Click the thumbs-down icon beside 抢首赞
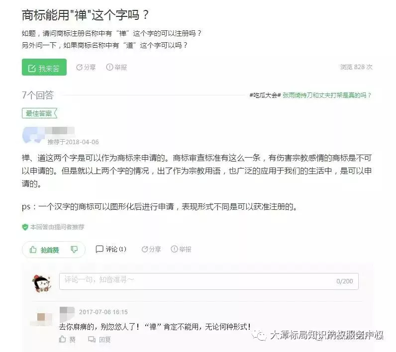The image size is (396, 352). click(x=74, y=250)
